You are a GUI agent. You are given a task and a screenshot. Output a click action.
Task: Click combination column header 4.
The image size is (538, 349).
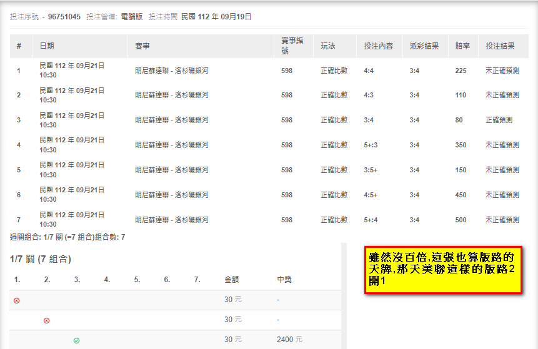pos(107,280)
